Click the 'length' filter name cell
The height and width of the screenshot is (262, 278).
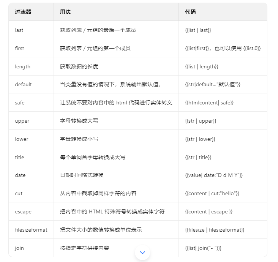click(22, 66)
